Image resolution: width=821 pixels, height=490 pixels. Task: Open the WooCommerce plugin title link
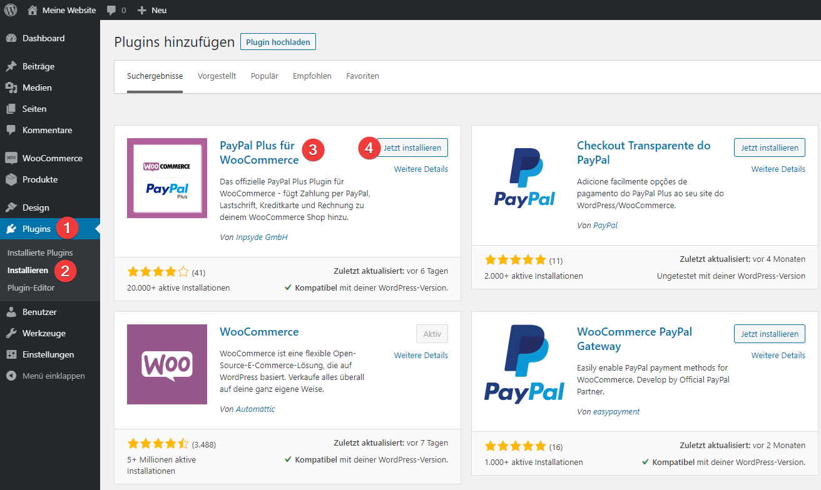point(259,332)
